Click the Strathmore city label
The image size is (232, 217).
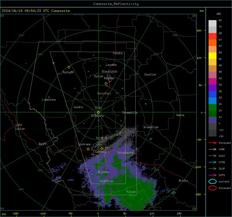tap(125, 153)
